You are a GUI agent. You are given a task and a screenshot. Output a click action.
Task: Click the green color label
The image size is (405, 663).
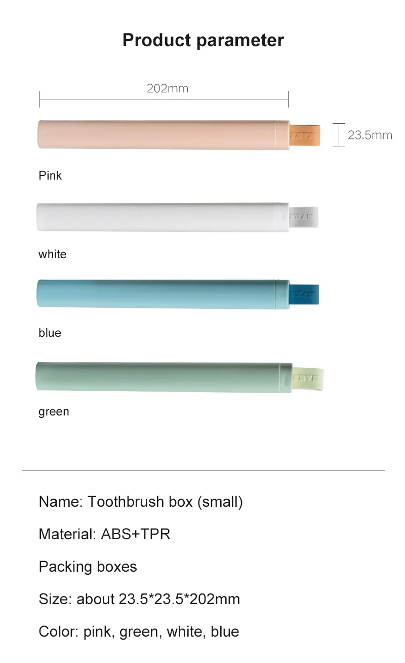(x=54, y=411)
